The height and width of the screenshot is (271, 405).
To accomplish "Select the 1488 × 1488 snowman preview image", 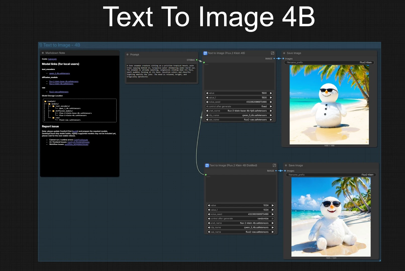I will (329, 105).
